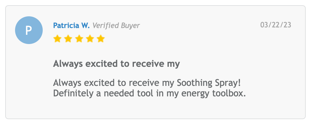Select the third rating star

click(79, 39)
